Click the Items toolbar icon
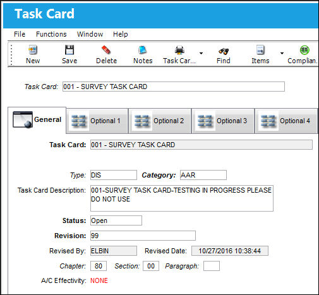Image resolution: width=319 pixels, height=295 pixels. point(260,50)
